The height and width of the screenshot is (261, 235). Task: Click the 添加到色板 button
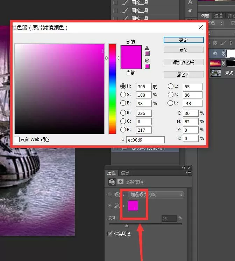[184, 62]
